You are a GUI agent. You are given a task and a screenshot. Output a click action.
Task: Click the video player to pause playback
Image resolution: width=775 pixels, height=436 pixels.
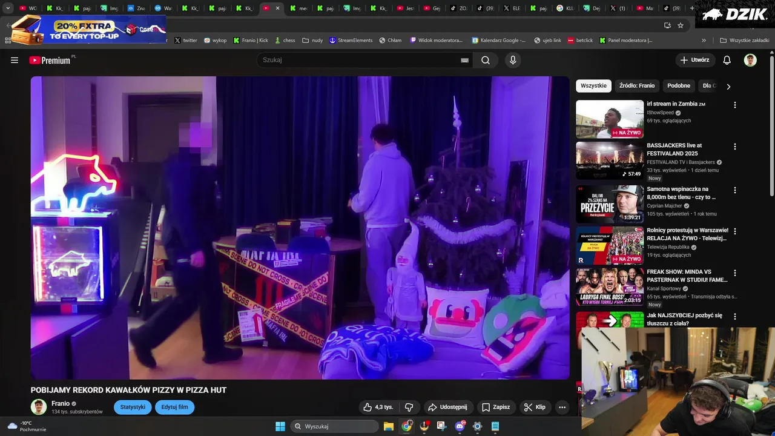pos(300,228)
